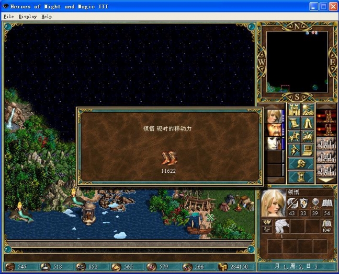Click the bottom status message bar
Image resolution: width=339 pixels, height=274 pixels.
point(129,258)
